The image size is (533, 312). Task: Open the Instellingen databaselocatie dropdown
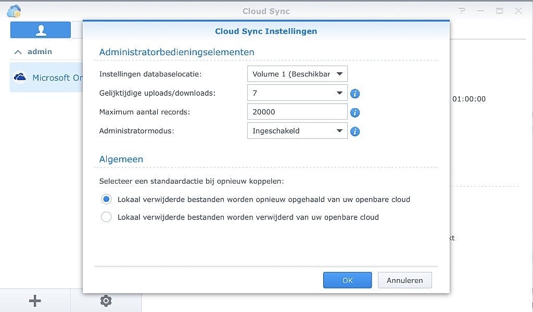pyautogui.click(x=340, y=74)
